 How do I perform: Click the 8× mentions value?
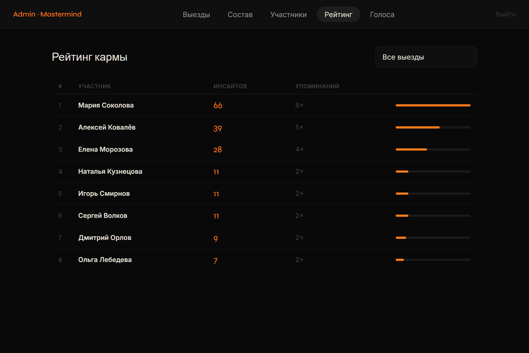[x=299, y=105]
